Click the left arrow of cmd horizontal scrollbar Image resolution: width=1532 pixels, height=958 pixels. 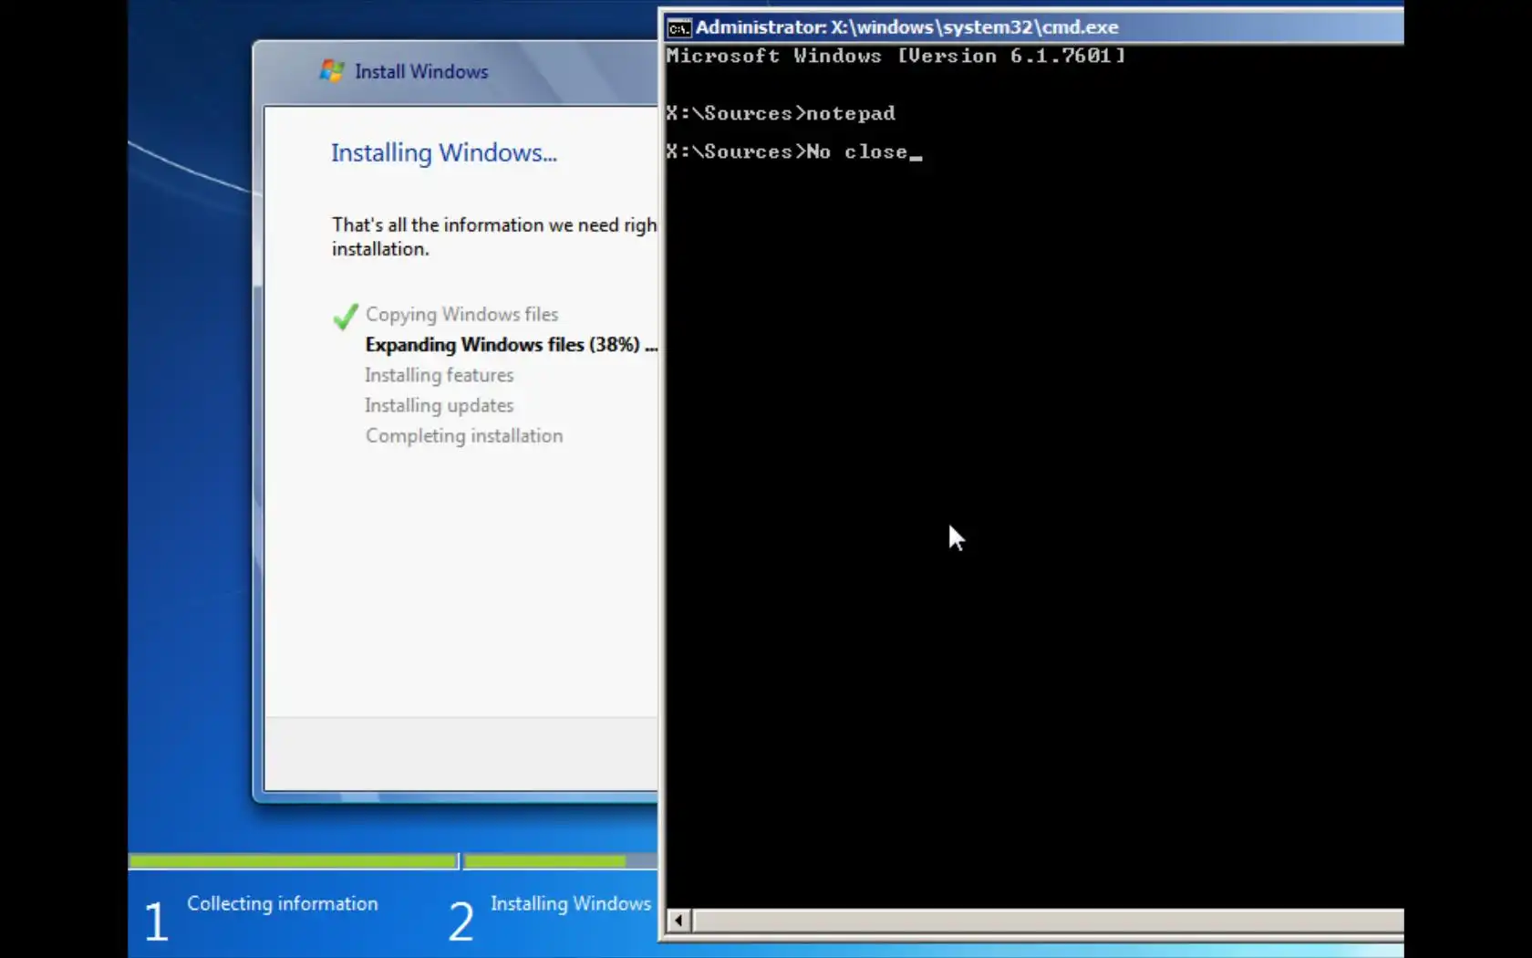coord(678,920)
